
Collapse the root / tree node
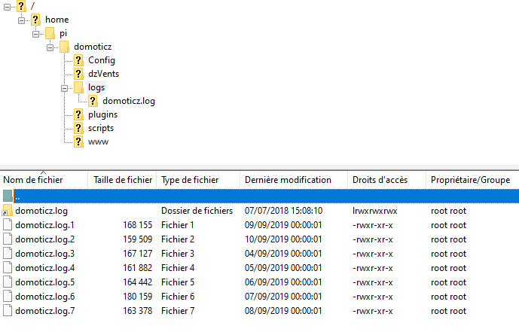coord(8,6)
